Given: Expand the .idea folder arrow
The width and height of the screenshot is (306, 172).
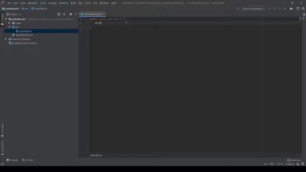Looking at the screenshot, I should [10, 23].
